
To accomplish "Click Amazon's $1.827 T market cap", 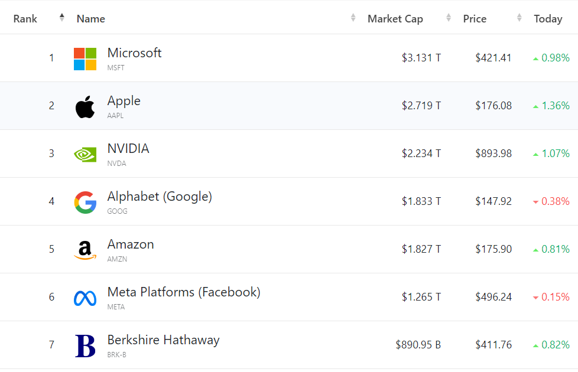I will pos(421,249).
